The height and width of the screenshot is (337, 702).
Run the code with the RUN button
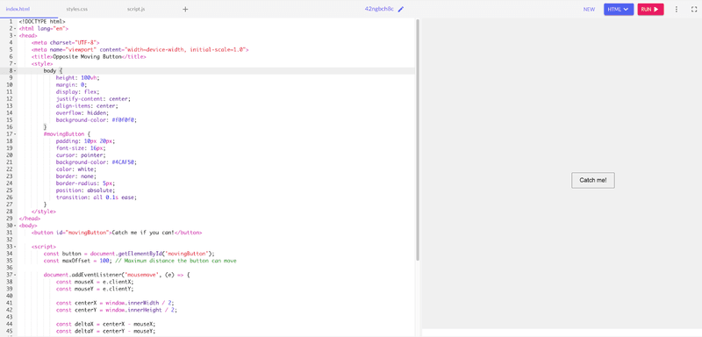pyautogui.click(x=650, y=9)
